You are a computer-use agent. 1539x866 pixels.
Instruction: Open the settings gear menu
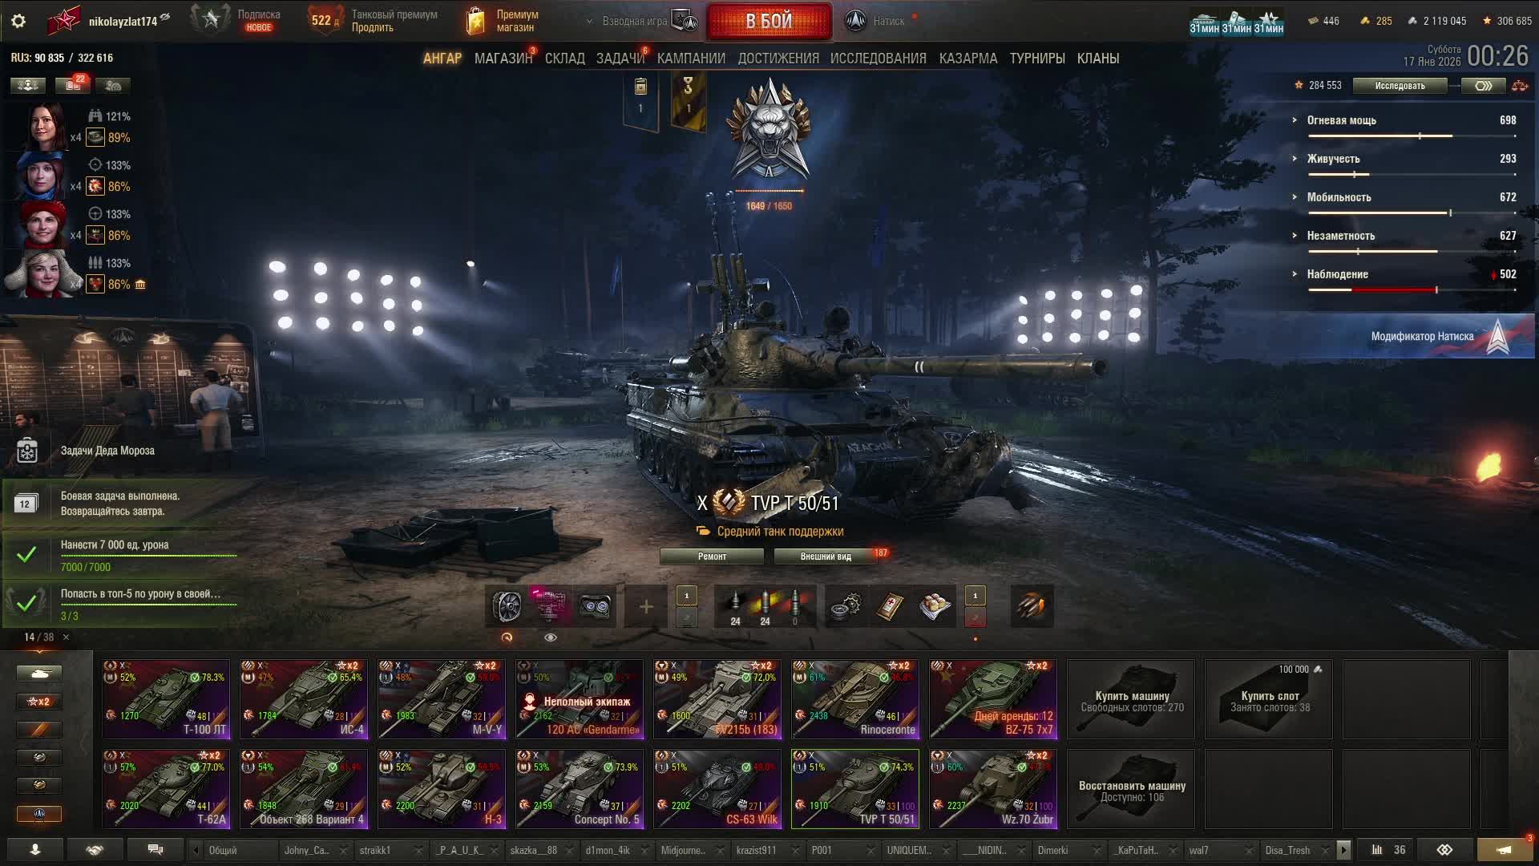pyautogui.click(x=18, y=21)
